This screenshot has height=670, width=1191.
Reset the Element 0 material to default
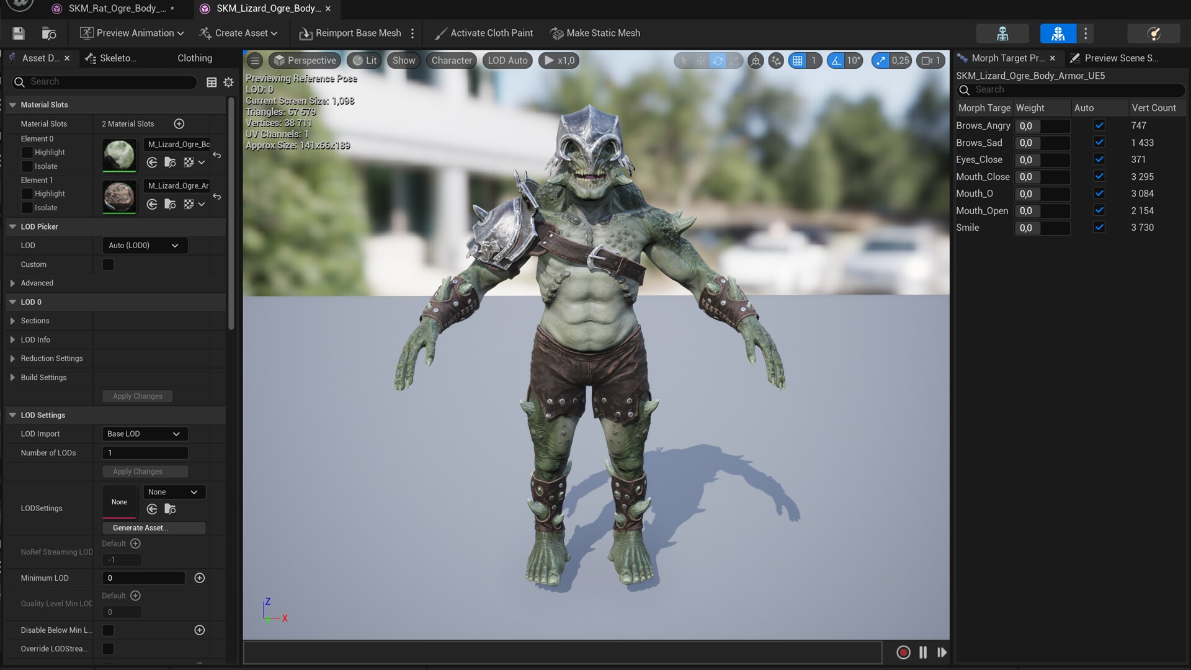tap(217, 155)
